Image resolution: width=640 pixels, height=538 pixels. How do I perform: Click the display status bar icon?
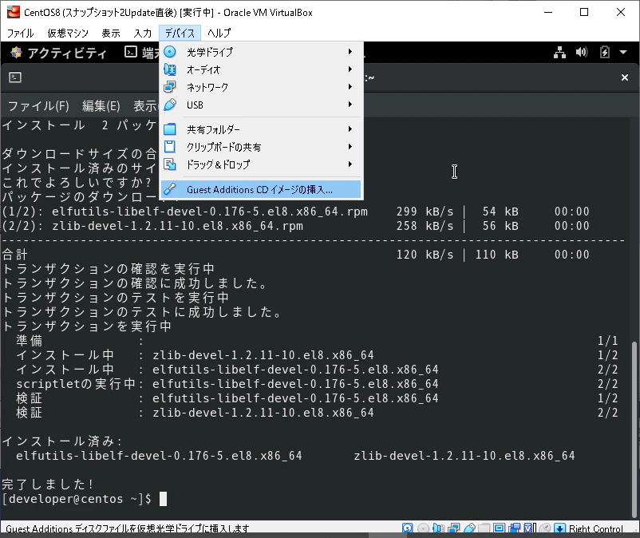(499, 528)
